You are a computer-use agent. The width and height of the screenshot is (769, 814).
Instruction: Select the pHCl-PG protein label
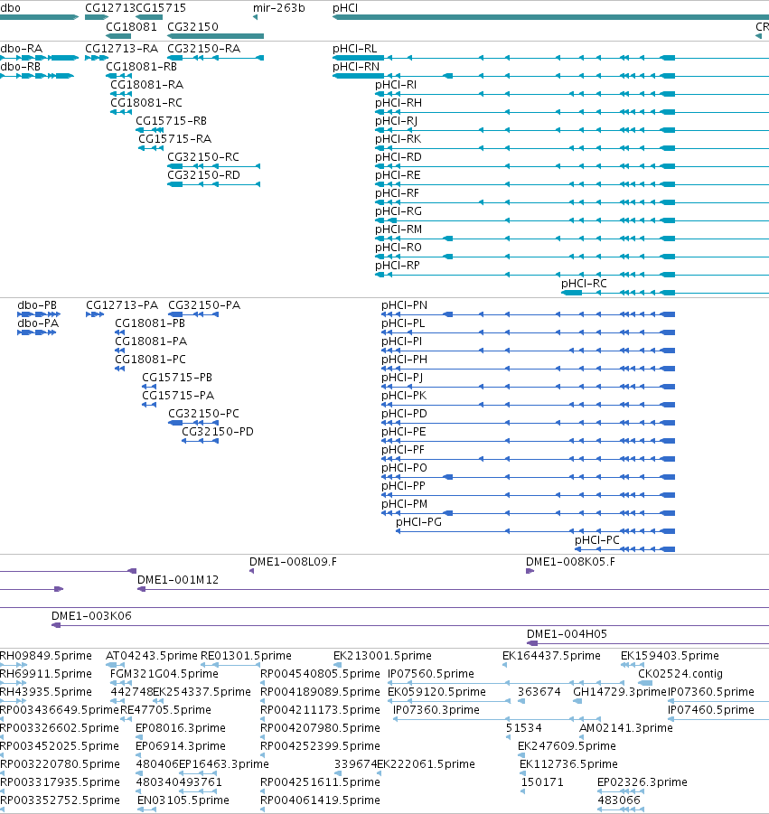418,522
